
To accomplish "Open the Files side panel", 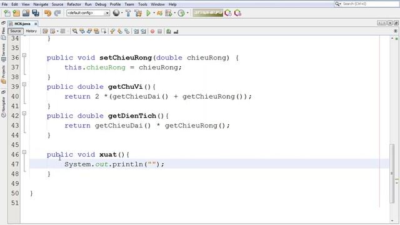I will click(4, 33).
